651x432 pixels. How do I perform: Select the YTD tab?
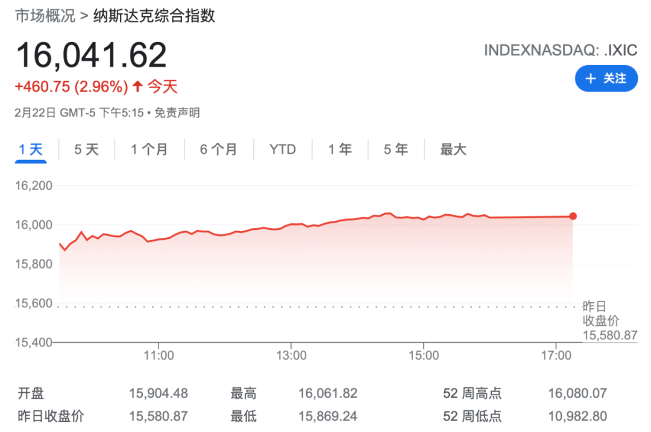[283, 149]
